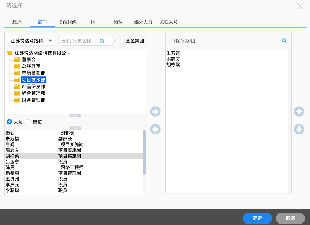Click the 项目技术部 folder icon

[16, 80]
